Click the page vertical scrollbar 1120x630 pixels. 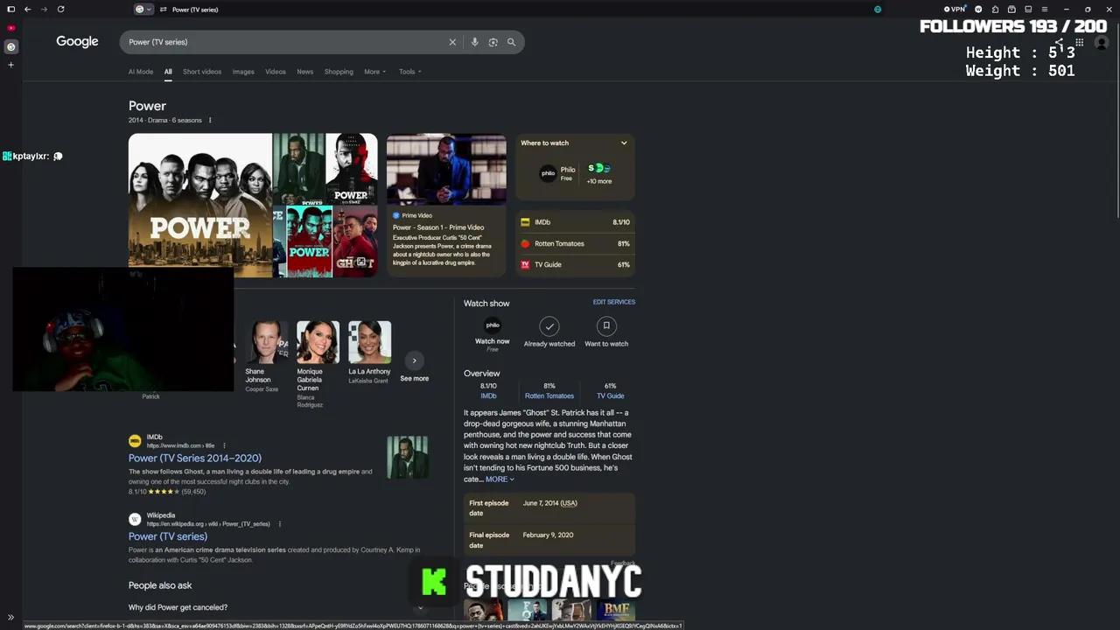click(x=1116, y=122)
